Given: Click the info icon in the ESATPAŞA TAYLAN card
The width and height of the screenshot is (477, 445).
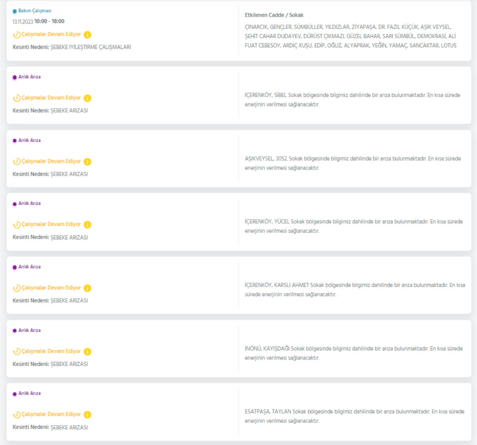Looking at the screenshot, I should (87, 414).
